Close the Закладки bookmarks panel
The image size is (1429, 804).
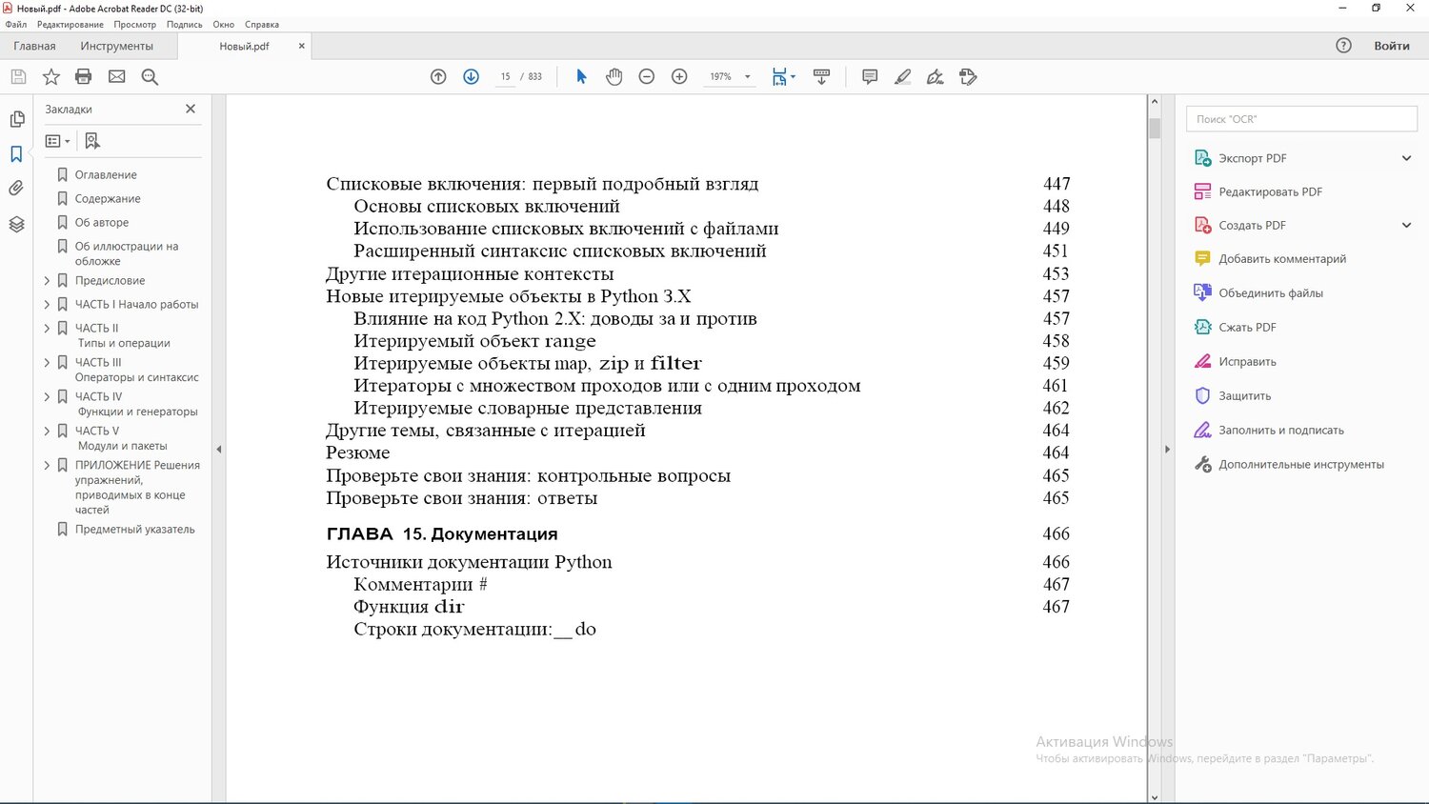coord(191,109)
